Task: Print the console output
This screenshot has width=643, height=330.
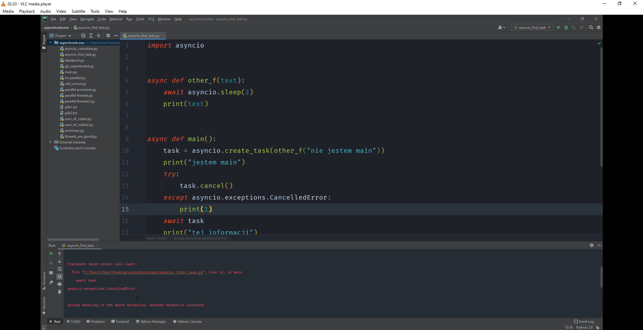Action: 60,284
